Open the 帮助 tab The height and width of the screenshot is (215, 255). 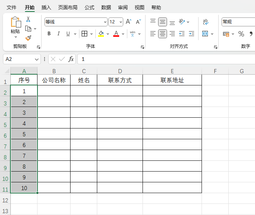point(156,7)
